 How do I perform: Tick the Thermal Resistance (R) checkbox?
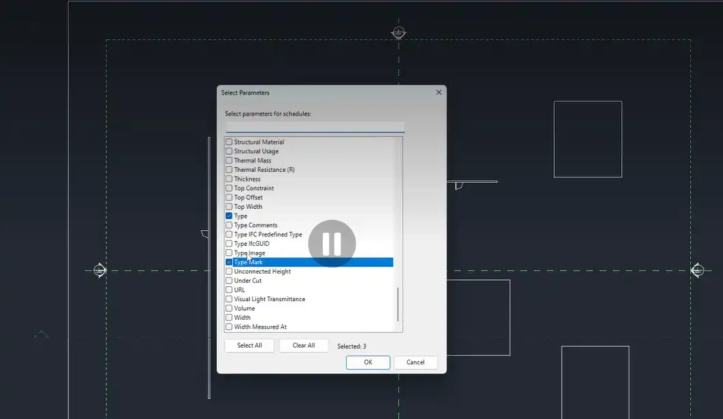tap(228, 170)
